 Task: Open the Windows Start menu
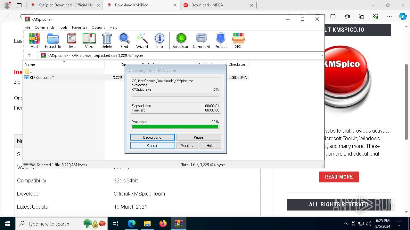[x=8, y=224]
